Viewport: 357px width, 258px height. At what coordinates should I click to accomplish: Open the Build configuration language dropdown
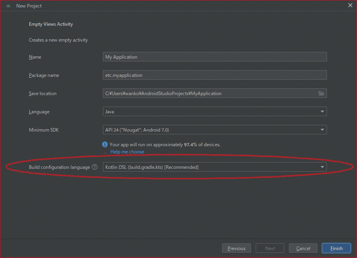point(322,167)
